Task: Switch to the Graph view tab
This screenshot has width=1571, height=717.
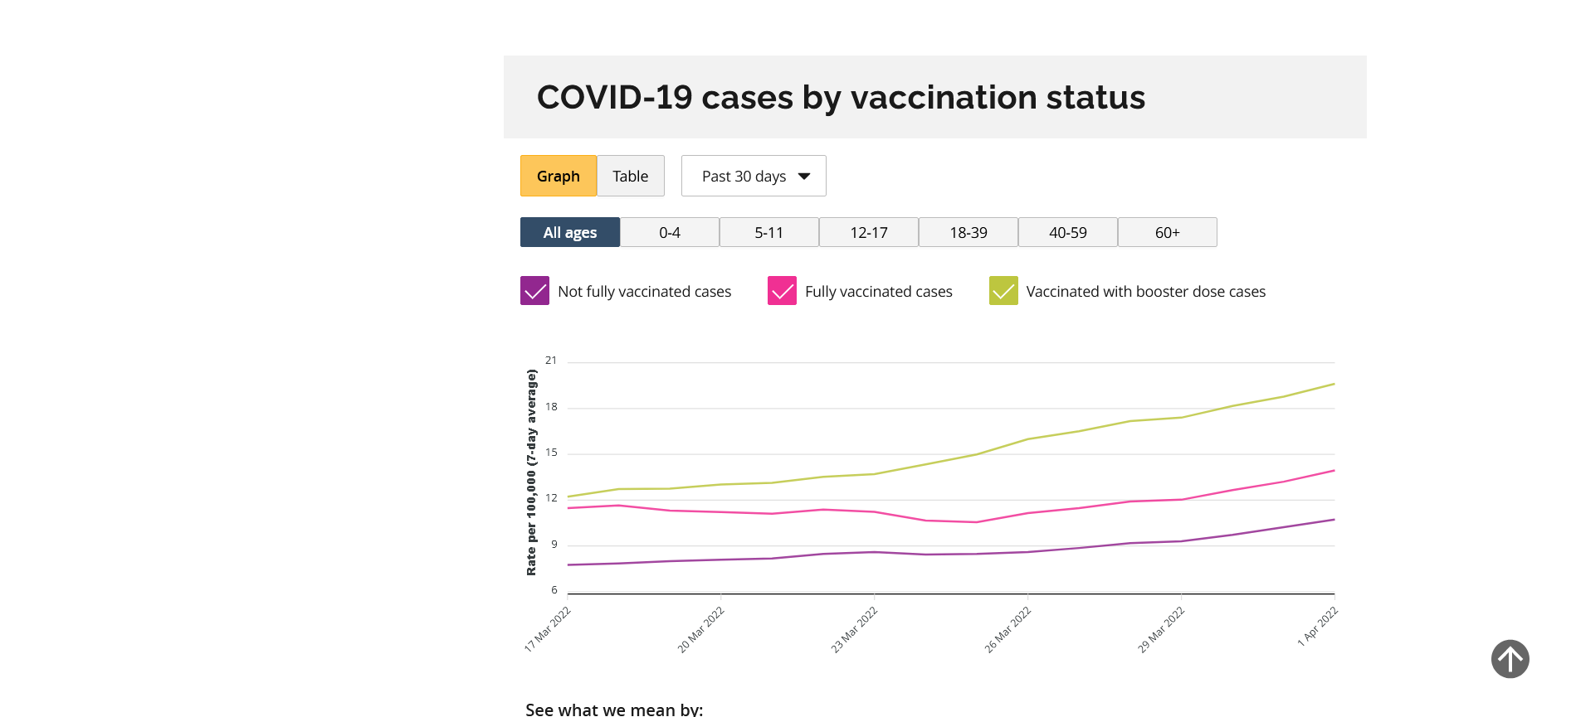Action: tap(558, 176)
